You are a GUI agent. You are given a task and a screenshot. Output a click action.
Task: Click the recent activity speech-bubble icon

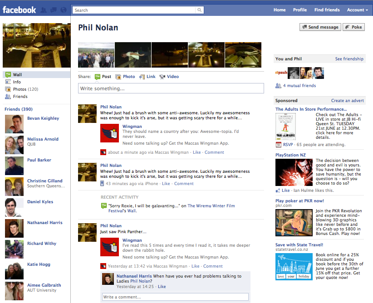tap(104, 206)
